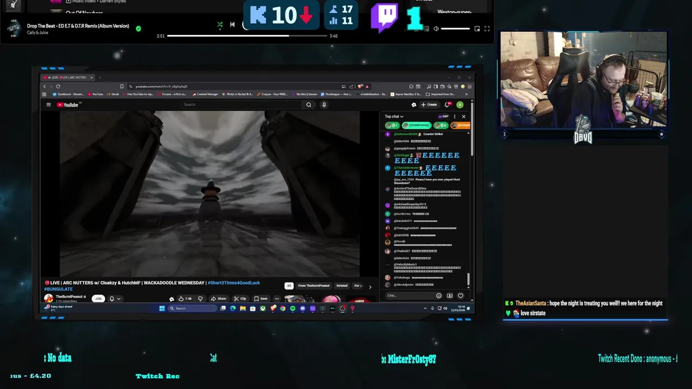The width and height of the screenshot is (692, 389).
Task: Click the YouTube search field
Action: click(241, 104)
